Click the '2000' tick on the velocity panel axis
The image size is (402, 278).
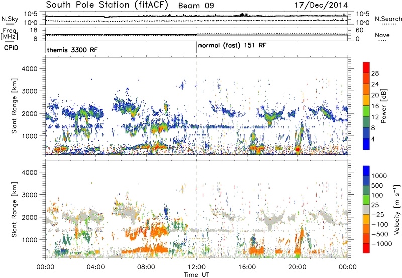point(29,217)
